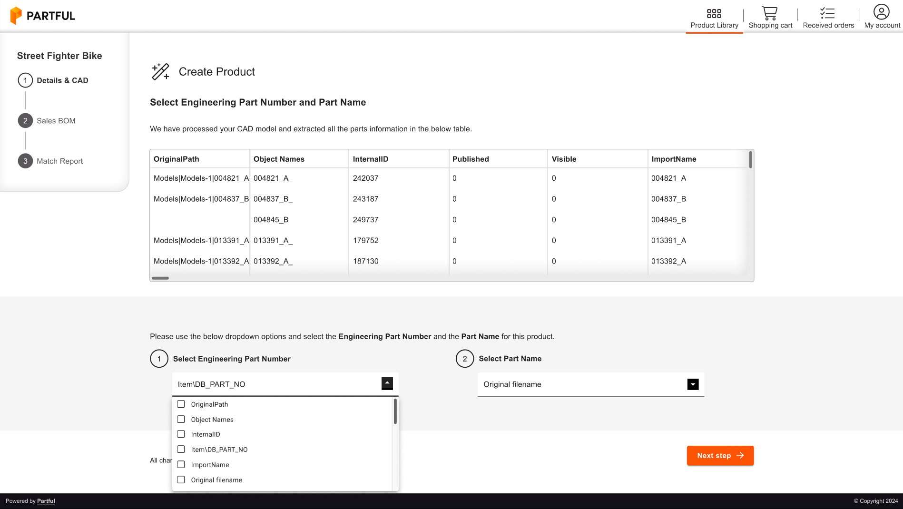The height and width of the screenshot is (509, 903).
Task: Click the Partful logo
Action: (x=42, y=16)
